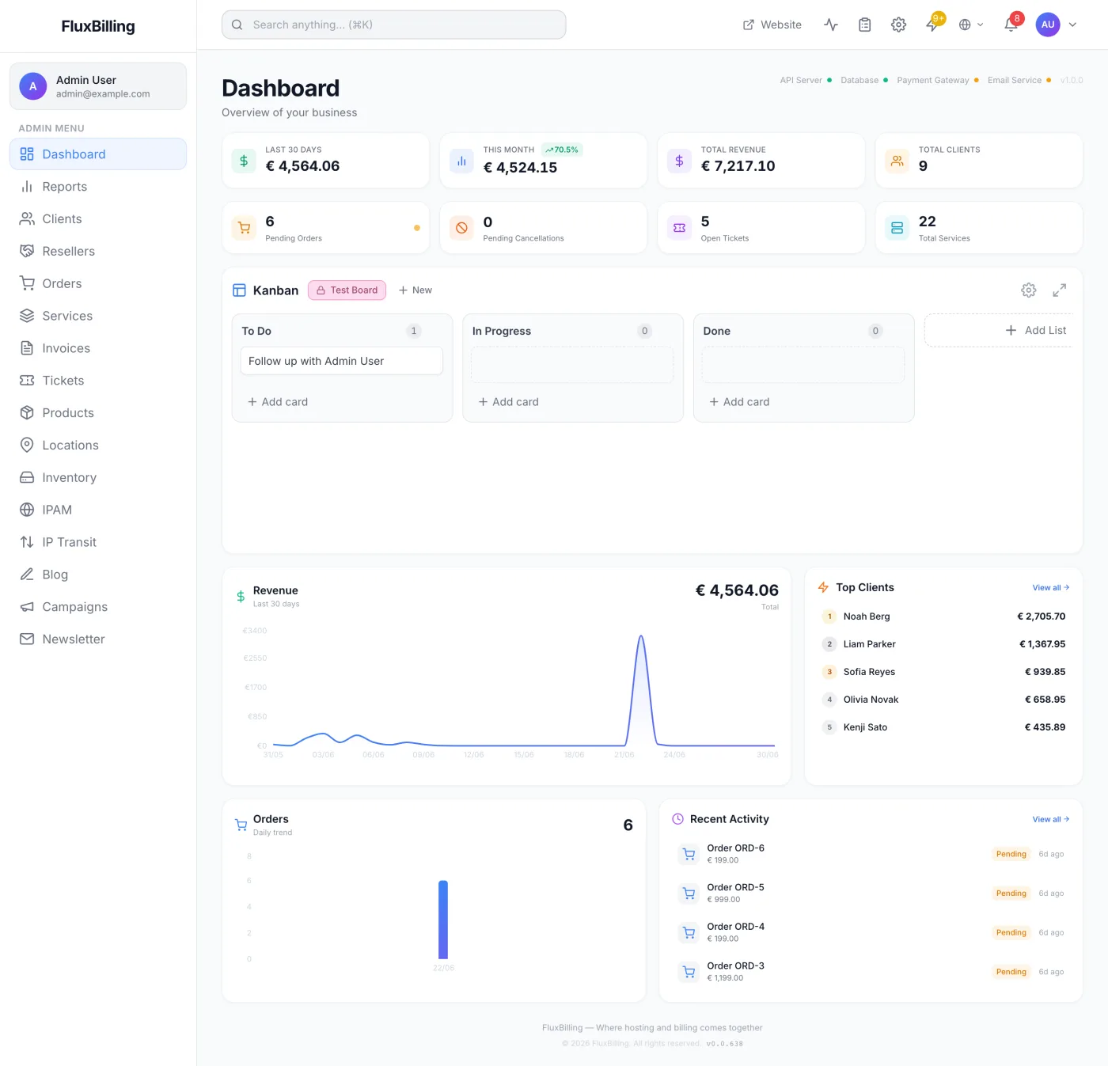Screen dimensions: 1108x1066
Task: Add card to the In Progress list
Action: 508,402
